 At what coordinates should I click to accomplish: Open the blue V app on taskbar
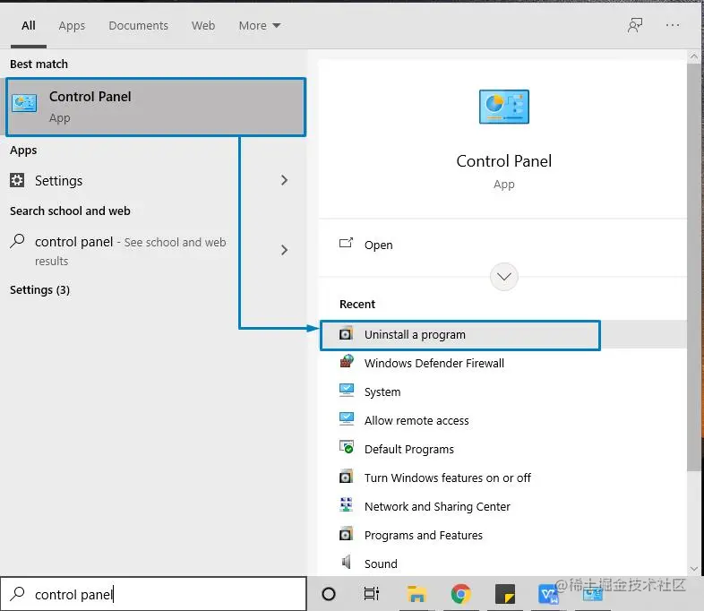(x=547, y=594)
